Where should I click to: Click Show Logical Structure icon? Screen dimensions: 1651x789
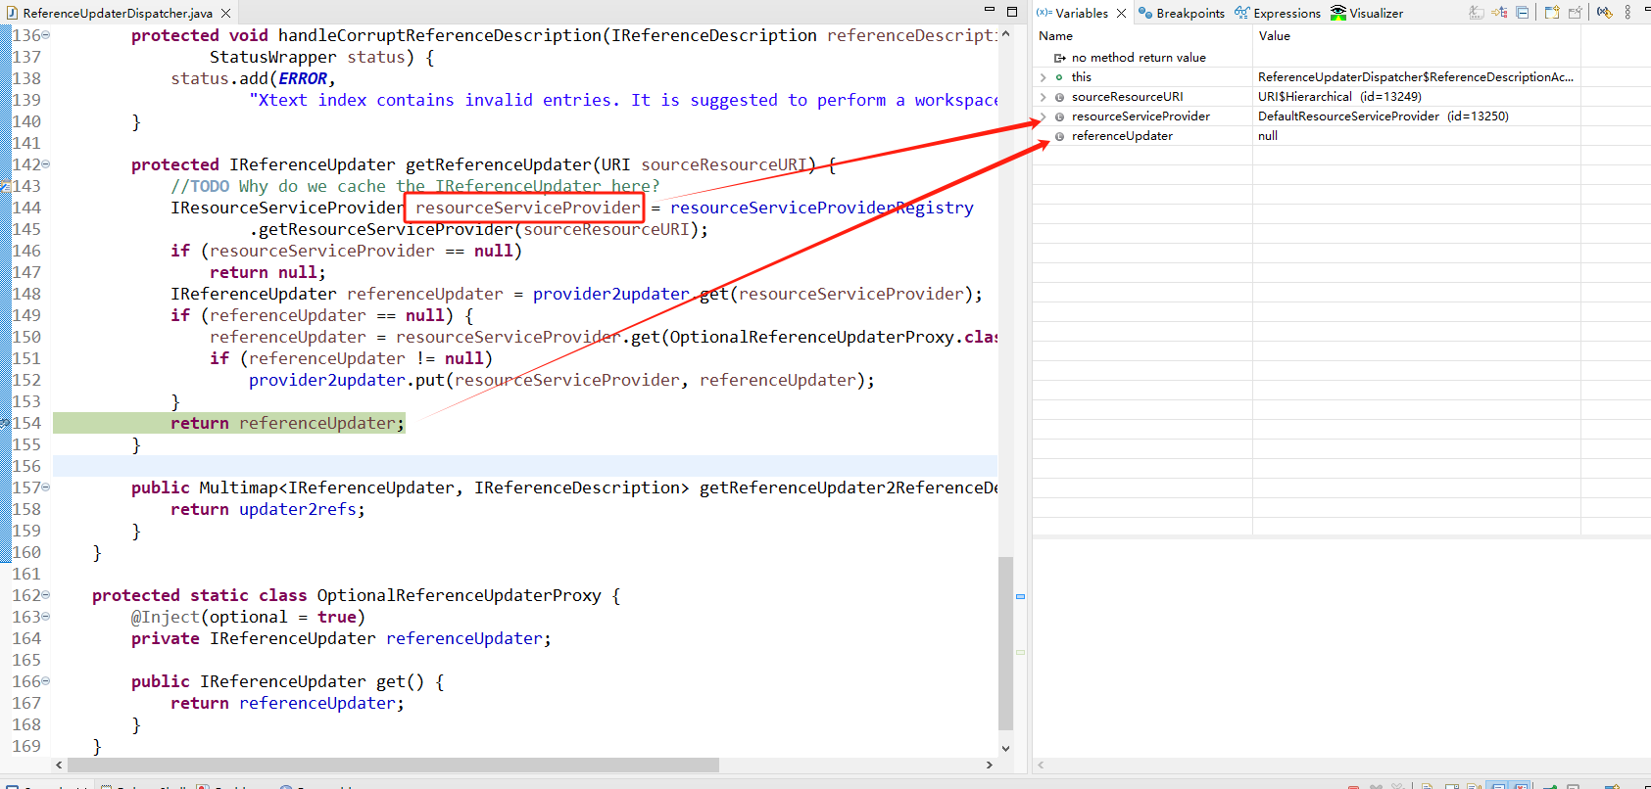(1499, 13)
